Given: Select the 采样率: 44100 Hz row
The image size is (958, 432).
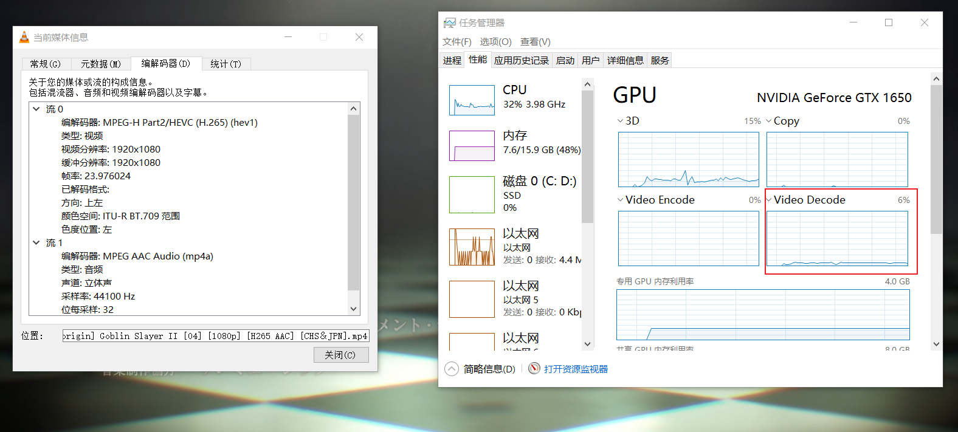Looking at the screenshot, I should (x=98, y=297).
